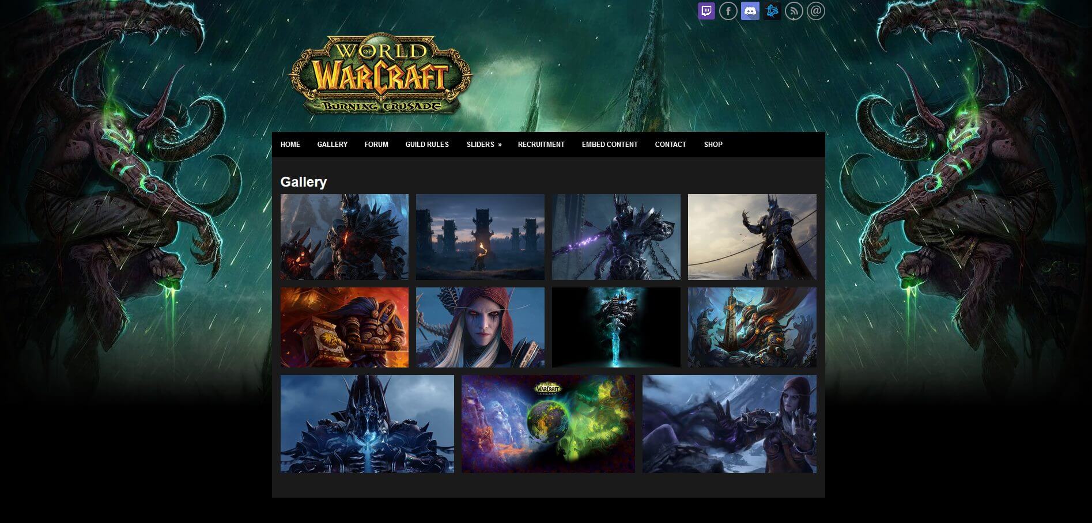1092x523 pixels.
Task: Open the Contact page
Action: 670,145
